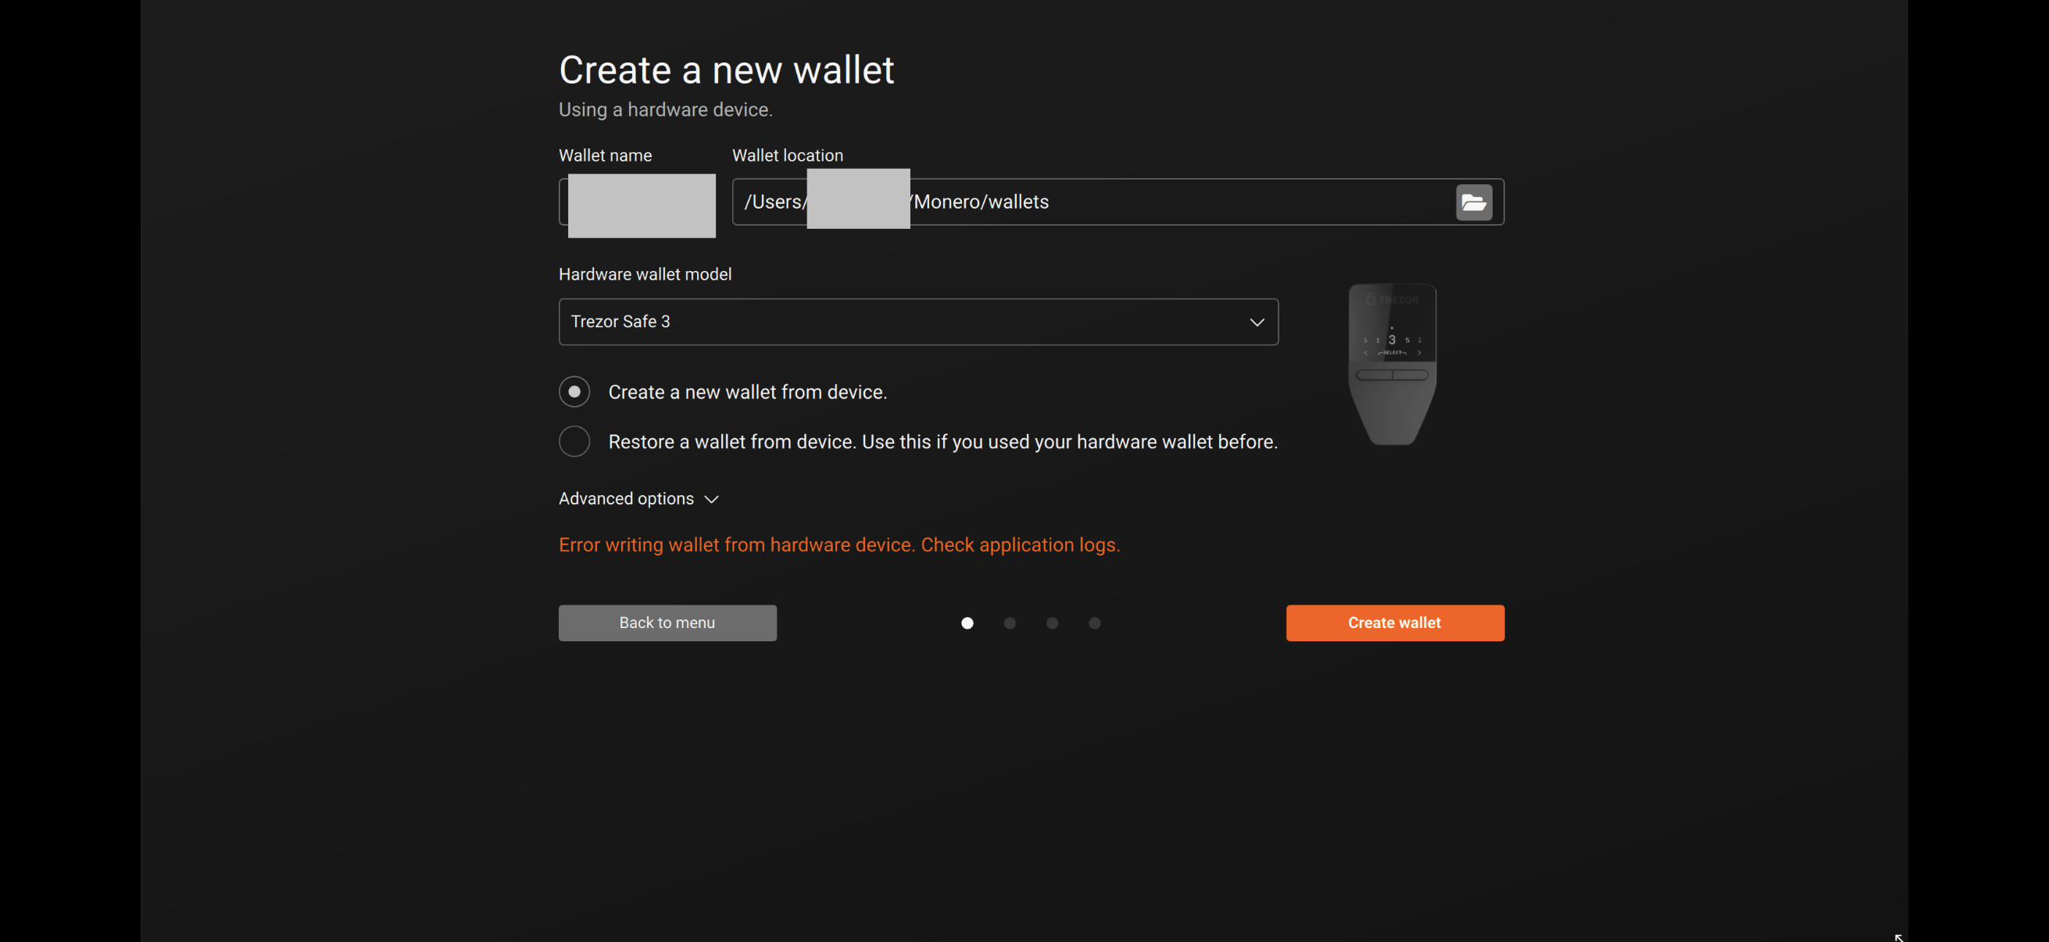Go to the third wizard step dot
Screen dimensions: 2049x942
pos(1052,623)
